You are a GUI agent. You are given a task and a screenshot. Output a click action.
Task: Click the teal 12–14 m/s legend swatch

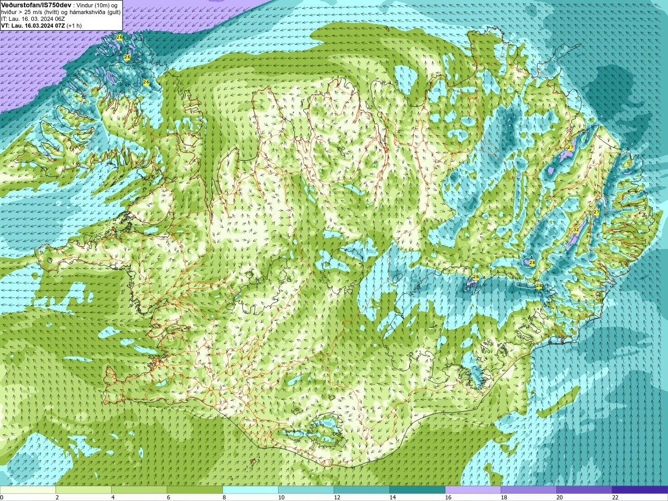[362, 490]
